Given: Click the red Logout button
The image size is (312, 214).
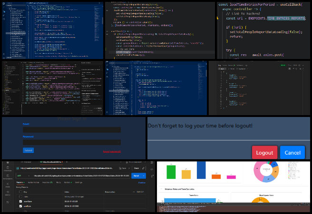Looking at the screenshot, I should 264,153.
